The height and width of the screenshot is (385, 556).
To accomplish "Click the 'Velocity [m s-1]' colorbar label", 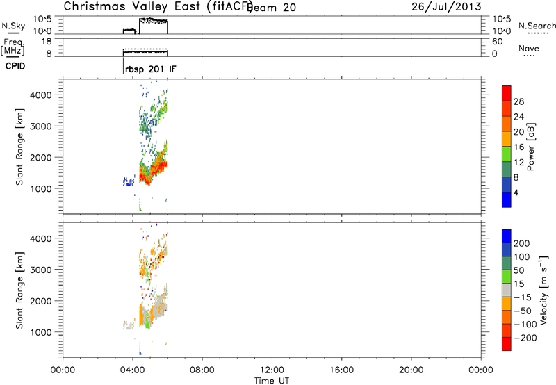I will tap(543, 290).
